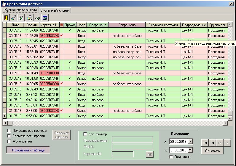Click start date field 29.05.2016
The image size is (236, 166).
(179, 142)
